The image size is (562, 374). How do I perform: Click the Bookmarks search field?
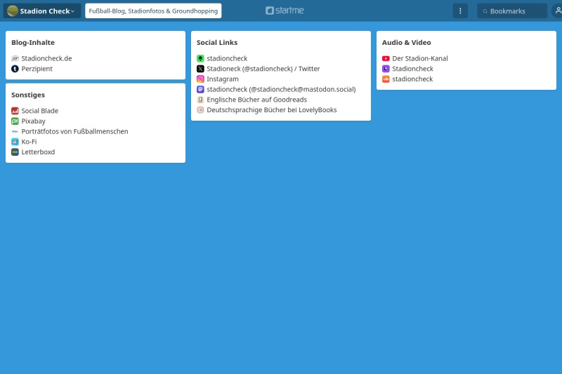(512, 11)
